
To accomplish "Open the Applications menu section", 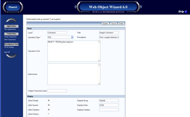I will [11, 26].
